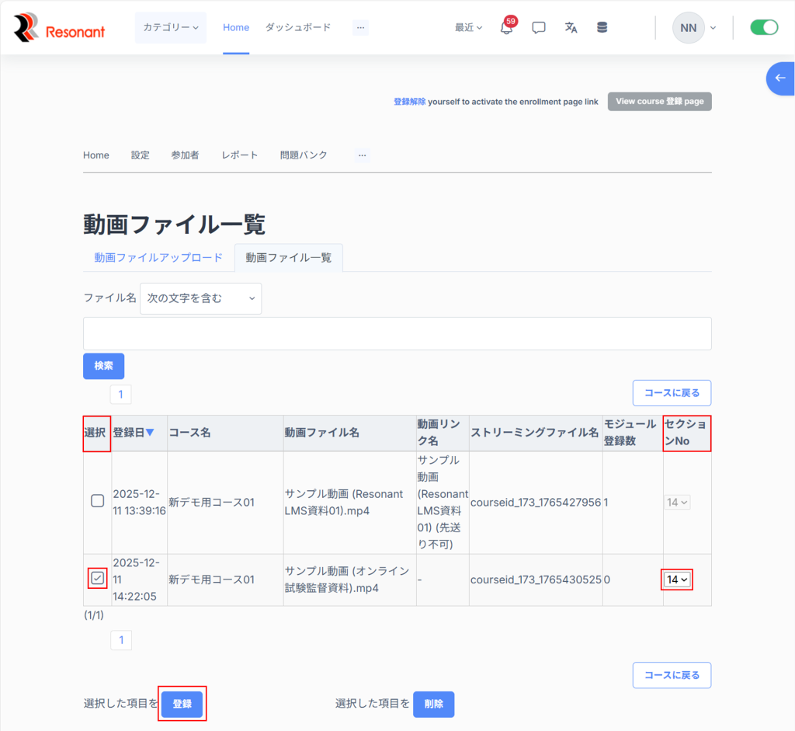Click the 登録日 sort arrow icon
The height and width of the screenshot is (731, 795).
tap(150, 433)
